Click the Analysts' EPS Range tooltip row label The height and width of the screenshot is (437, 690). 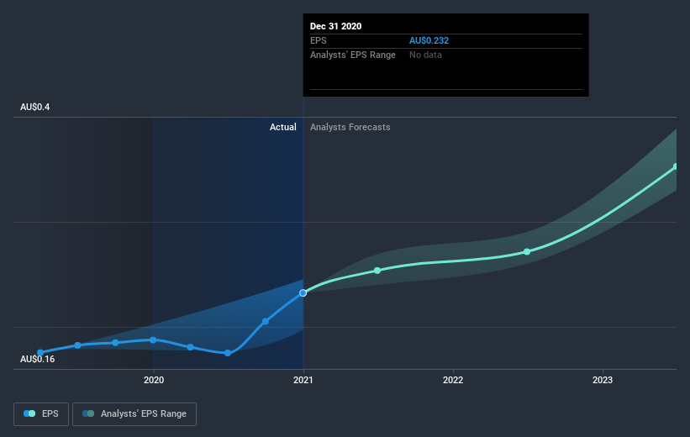353,55
